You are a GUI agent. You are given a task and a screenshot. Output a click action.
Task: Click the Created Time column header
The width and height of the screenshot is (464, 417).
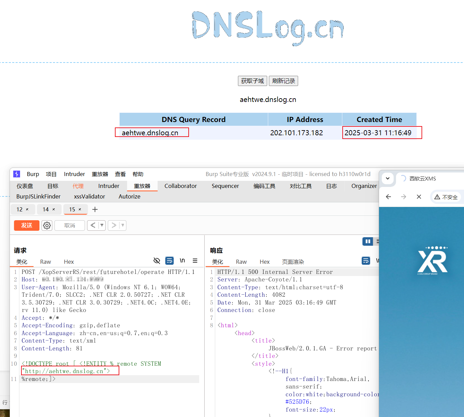click(379, 120)
